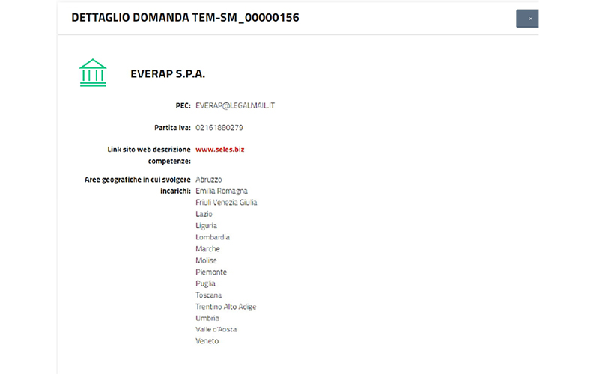Select Friuli Venezia Giulia in the list
Screen dimensions: 599x374
click(226, 202)
